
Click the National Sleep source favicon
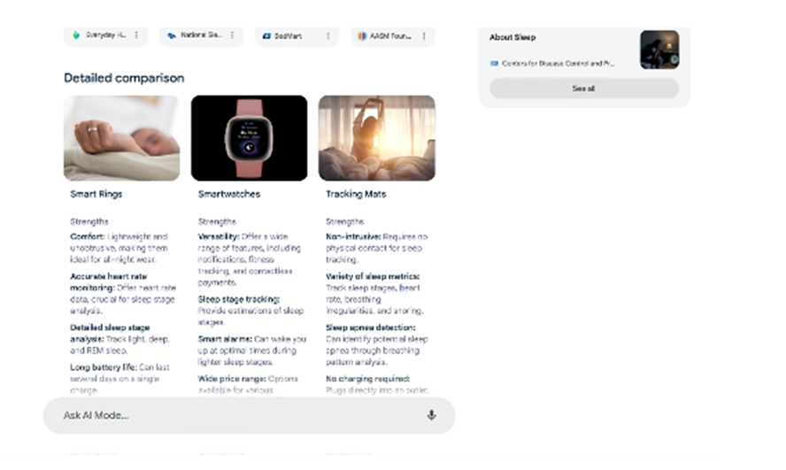coord(172,35)
